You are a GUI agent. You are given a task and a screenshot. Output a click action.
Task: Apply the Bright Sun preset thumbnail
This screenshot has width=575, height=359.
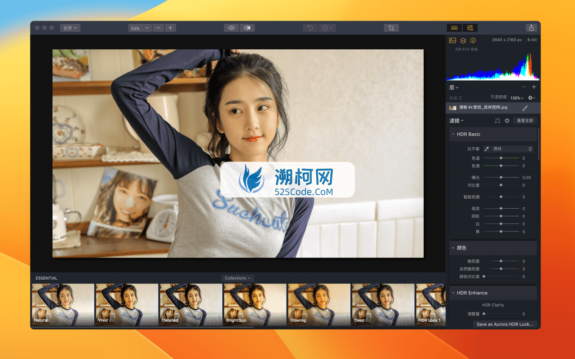(x=255, y=304)
